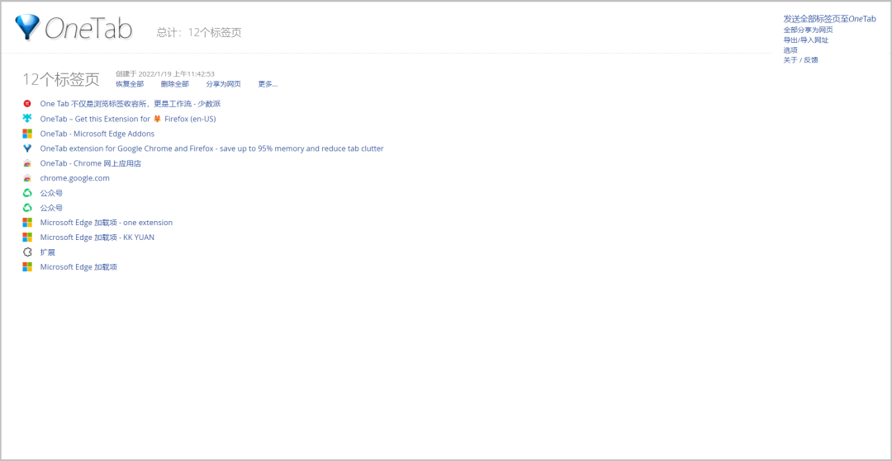This screenshot has height=461, width=892.
Task: Open the OneTab extension for Google Chrome and Firefox link
Action: tap(211, 148)
